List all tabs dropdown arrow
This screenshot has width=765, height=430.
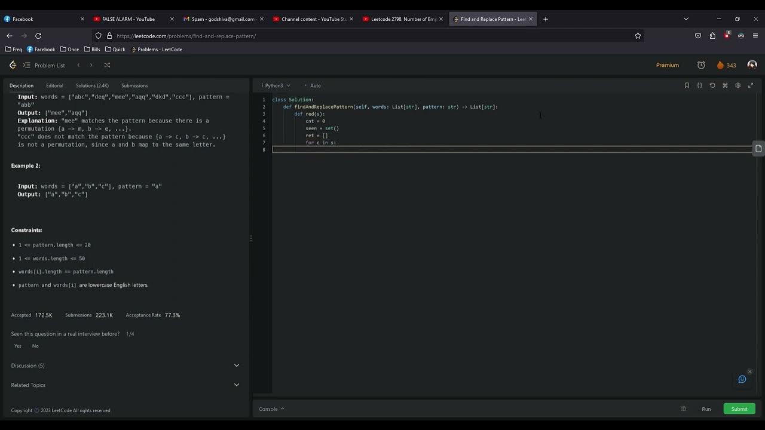coord(686,19)
